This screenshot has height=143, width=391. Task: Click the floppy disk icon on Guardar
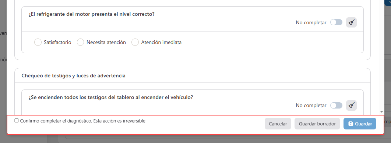click(351, 124)
